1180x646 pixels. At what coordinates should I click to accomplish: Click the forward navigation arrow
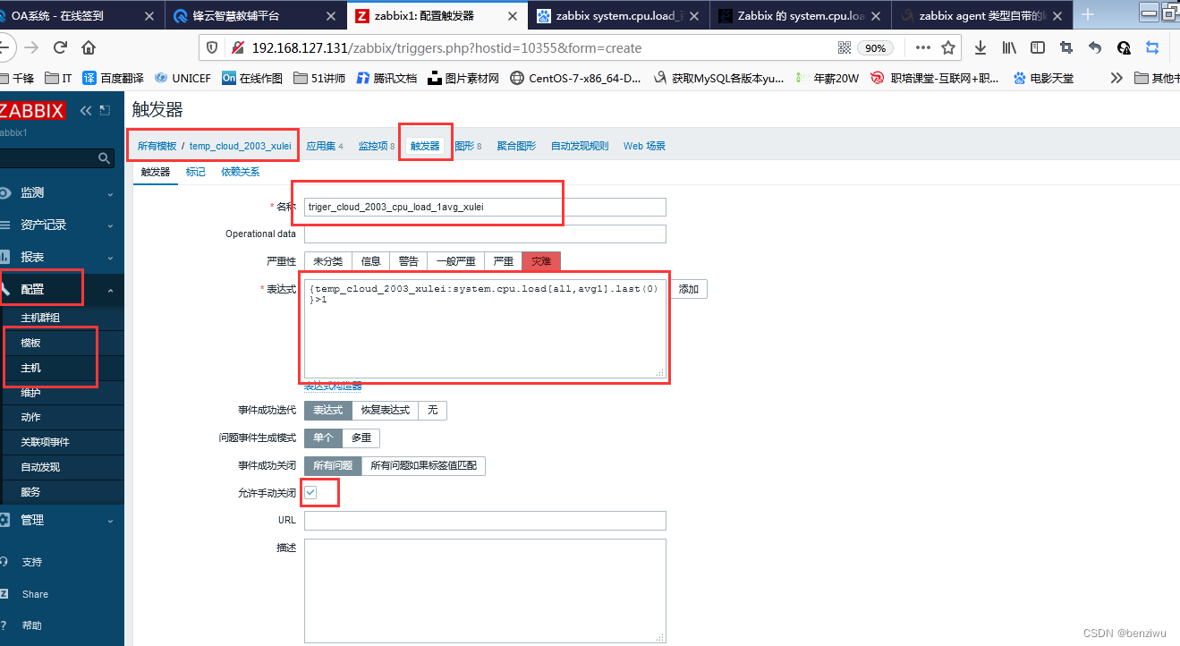pyautogui.click(x=32, y=47)
